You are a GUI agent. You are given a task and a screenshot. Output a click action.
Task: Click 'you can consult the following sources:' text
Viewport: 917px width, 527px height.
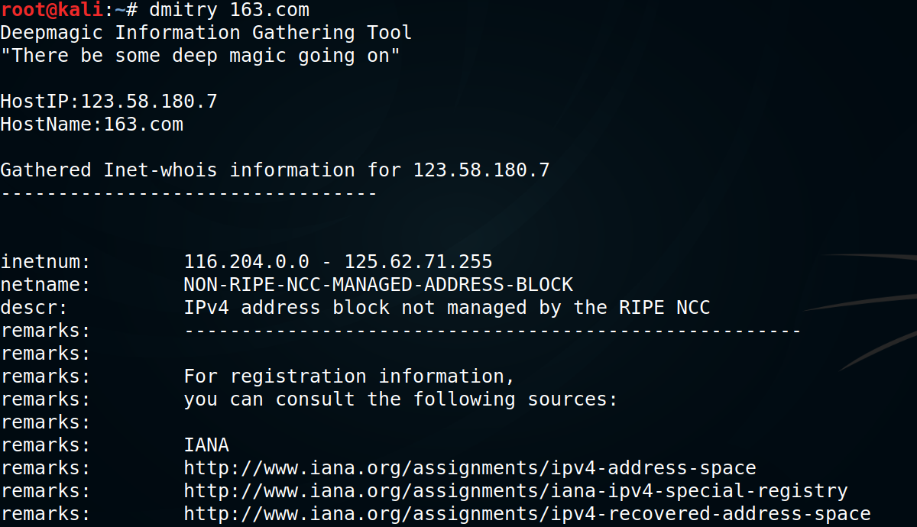[x=400, y=399]
